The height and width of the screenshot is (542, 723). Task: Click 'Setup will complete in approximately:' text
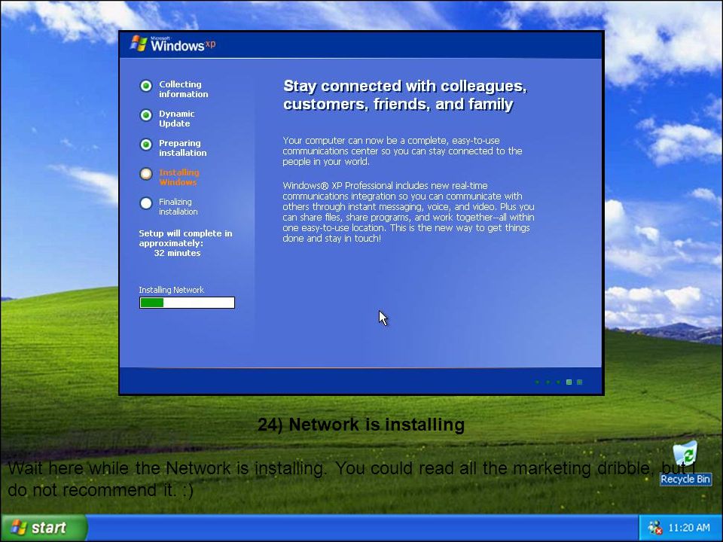[185, 239]
